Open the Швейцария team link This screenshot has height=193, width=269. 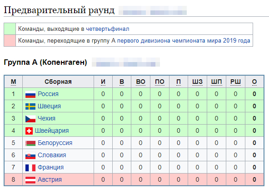coord(52,131)
